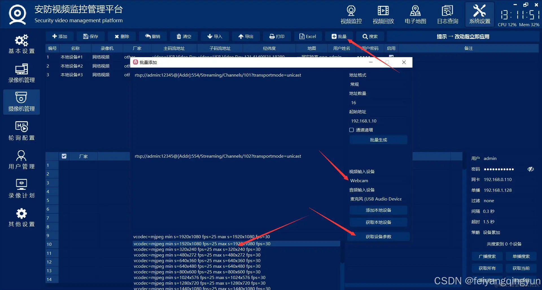Select 摄像机管理 camera management in sidebar
The width and height of the screenshot is (542, 290).
tap(21, 102)
